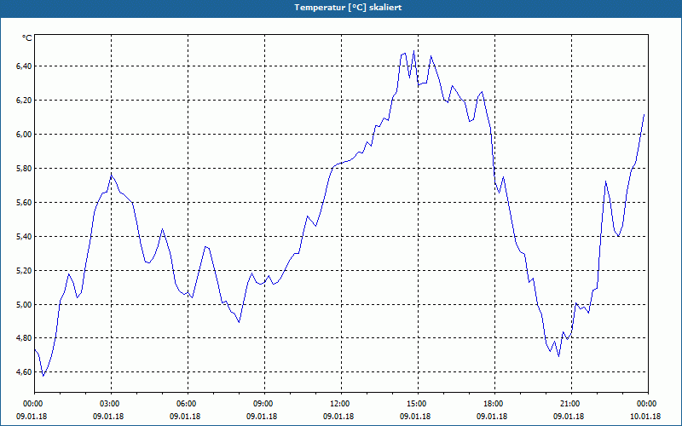
Task: Click the '15:00' time label
Action: pyautogui.click(x=418, y=404)
